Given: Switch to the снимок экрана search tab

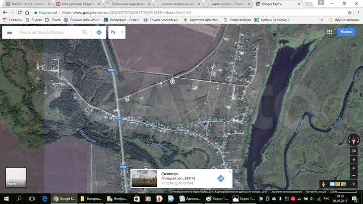Looking at the screenshot, I should click(178, 4).
